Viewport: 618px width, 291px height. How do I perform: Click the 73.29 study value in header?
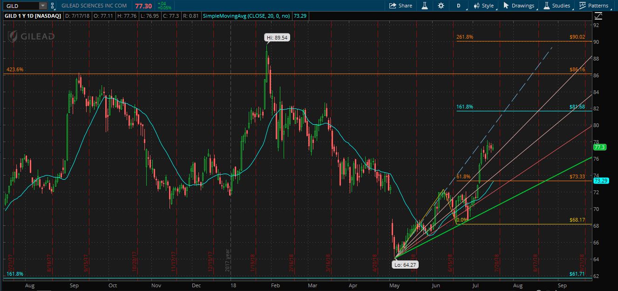click(300, 16)
